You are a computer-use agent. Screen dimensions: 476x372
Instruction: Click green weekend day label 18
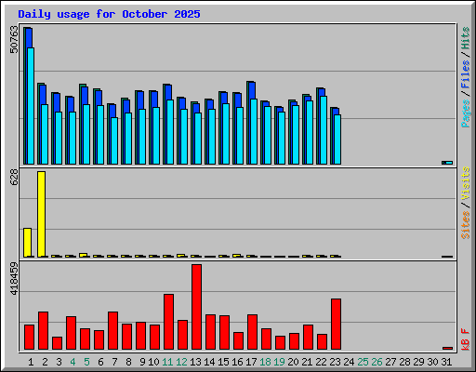point(265,362)
